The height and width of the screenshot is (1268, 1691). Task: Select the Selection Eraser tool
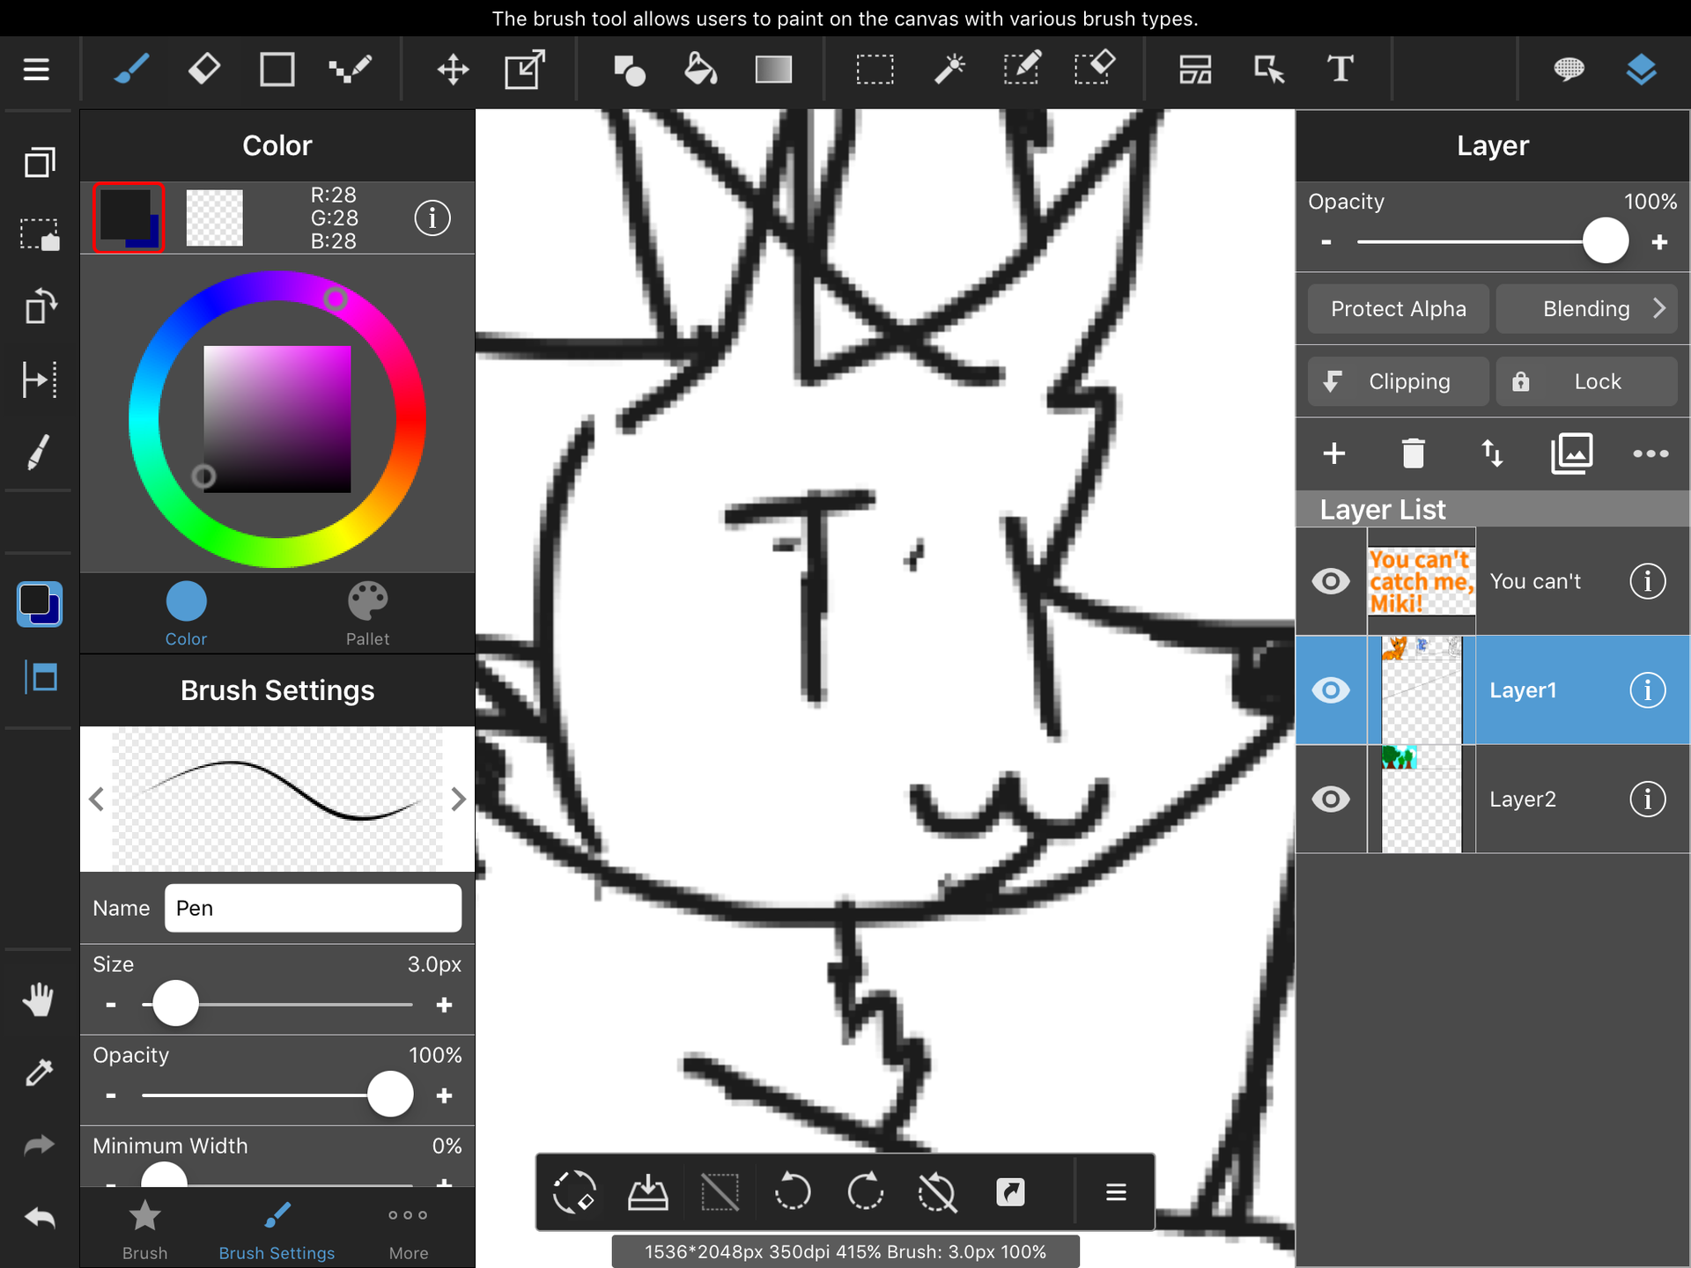pos(1095,69)
